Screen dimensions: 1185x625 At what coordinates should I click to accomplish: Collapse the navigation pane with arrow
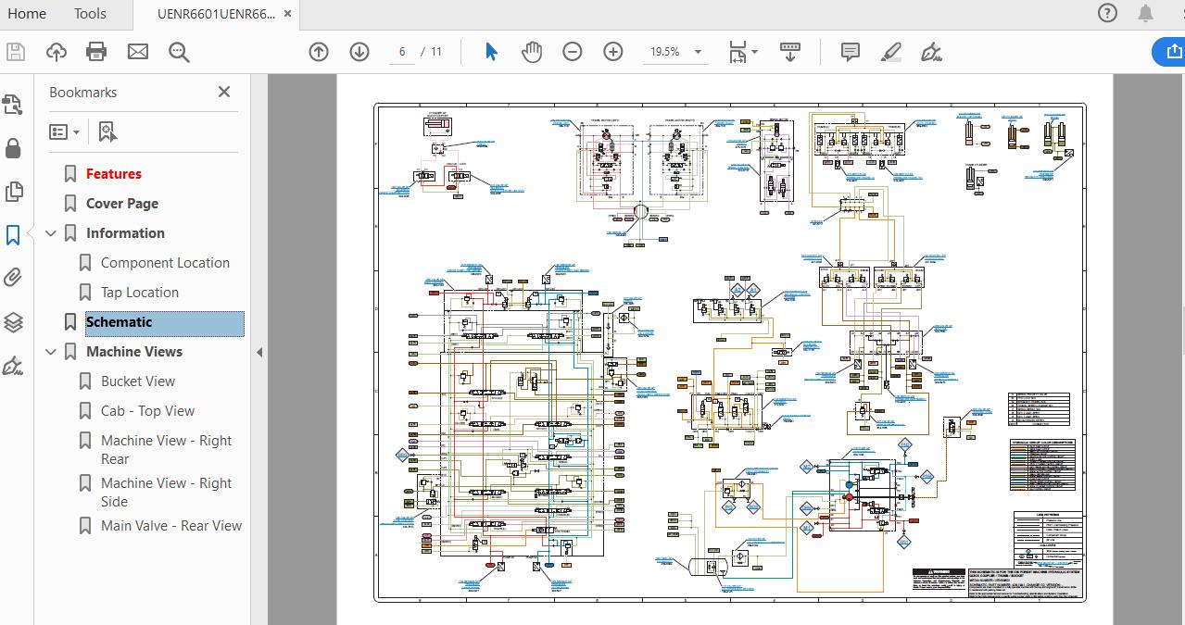(259, 352)
